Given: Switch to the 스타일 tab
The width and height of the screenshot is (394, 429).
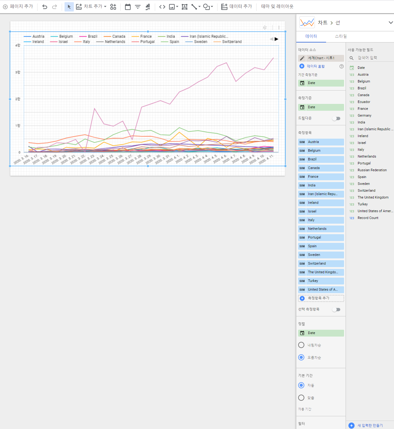Looking at the screenshot, I should (341, 36).
